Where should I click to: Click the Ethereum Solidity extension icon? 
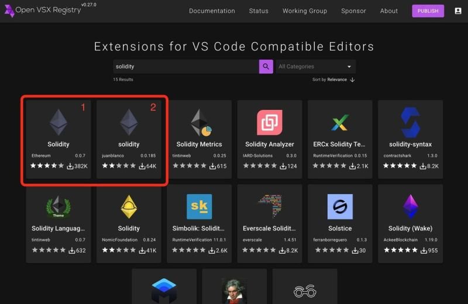[58, 122]
